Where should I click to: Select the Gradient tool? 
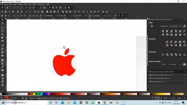2,60
